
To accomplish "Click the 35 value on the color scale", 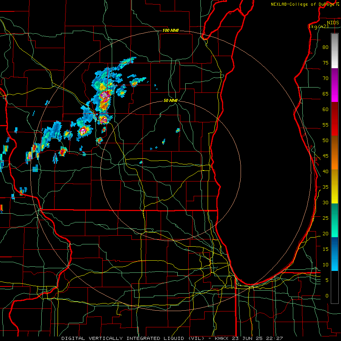I will coord(325,187).
